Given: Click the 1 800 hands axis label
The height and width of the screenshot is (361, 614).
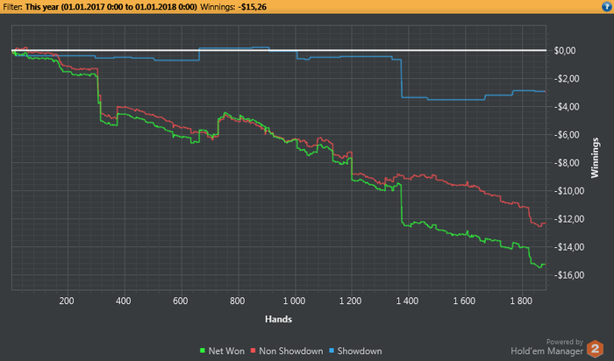Looking at the screenshot, I should 521,301.
